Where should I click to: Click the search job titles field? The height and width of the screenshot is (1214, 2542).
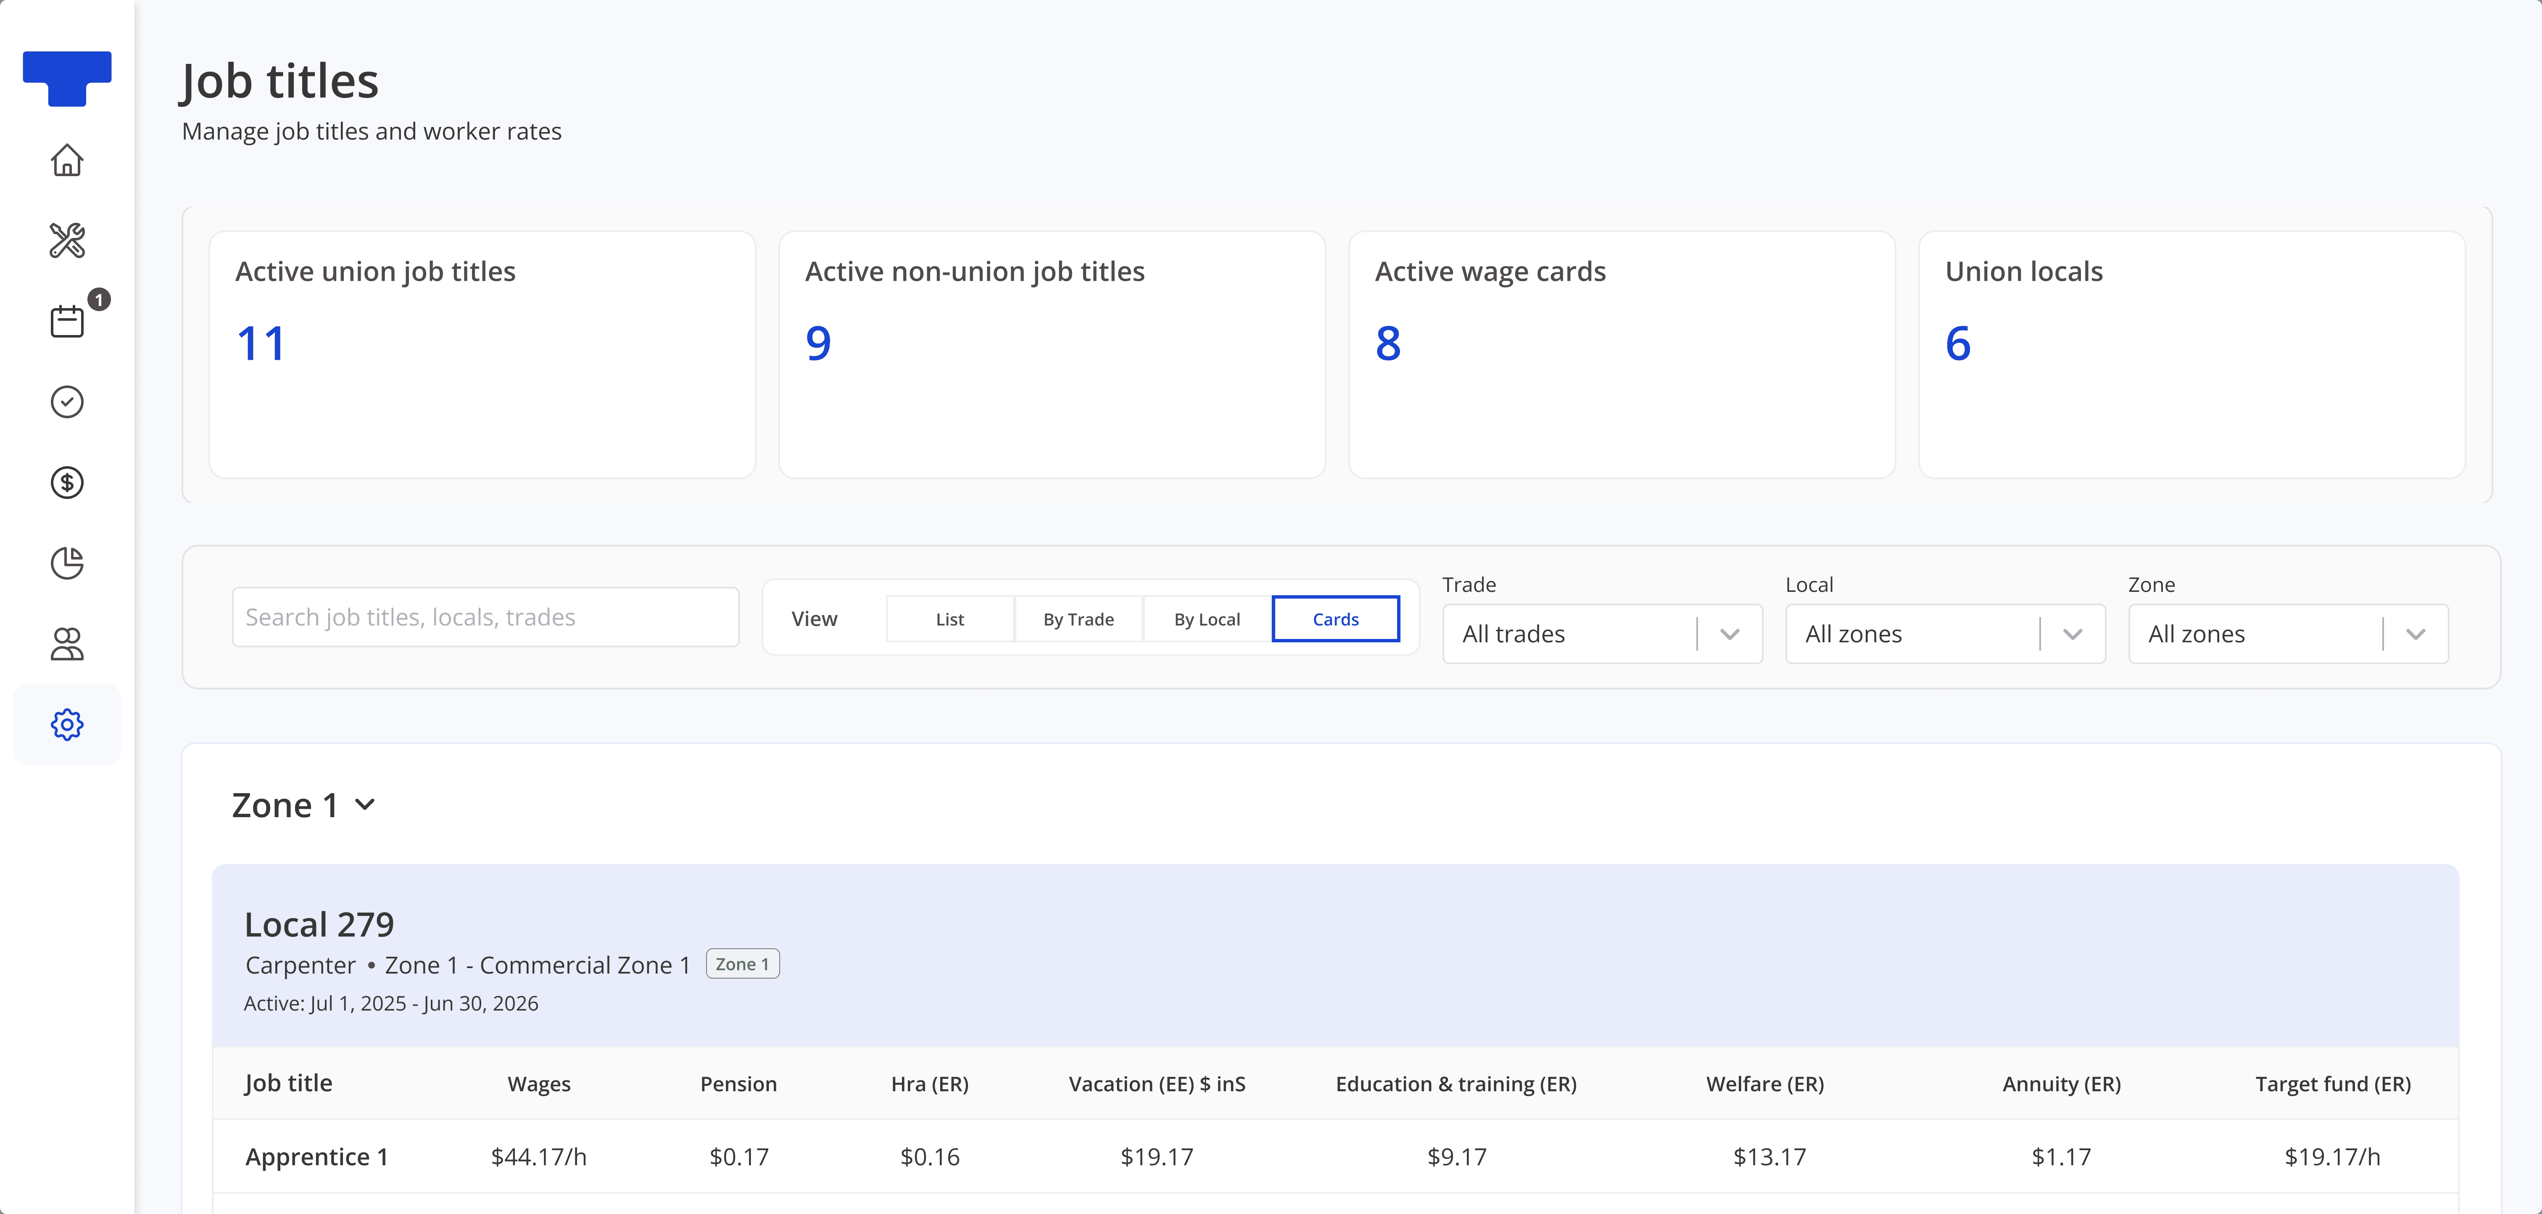pos(485,617)
